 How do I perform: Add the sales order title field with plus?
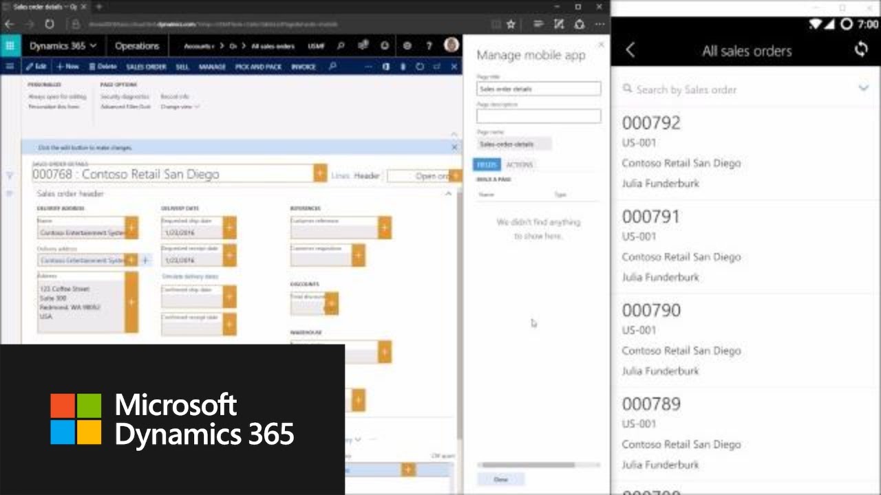320,173
